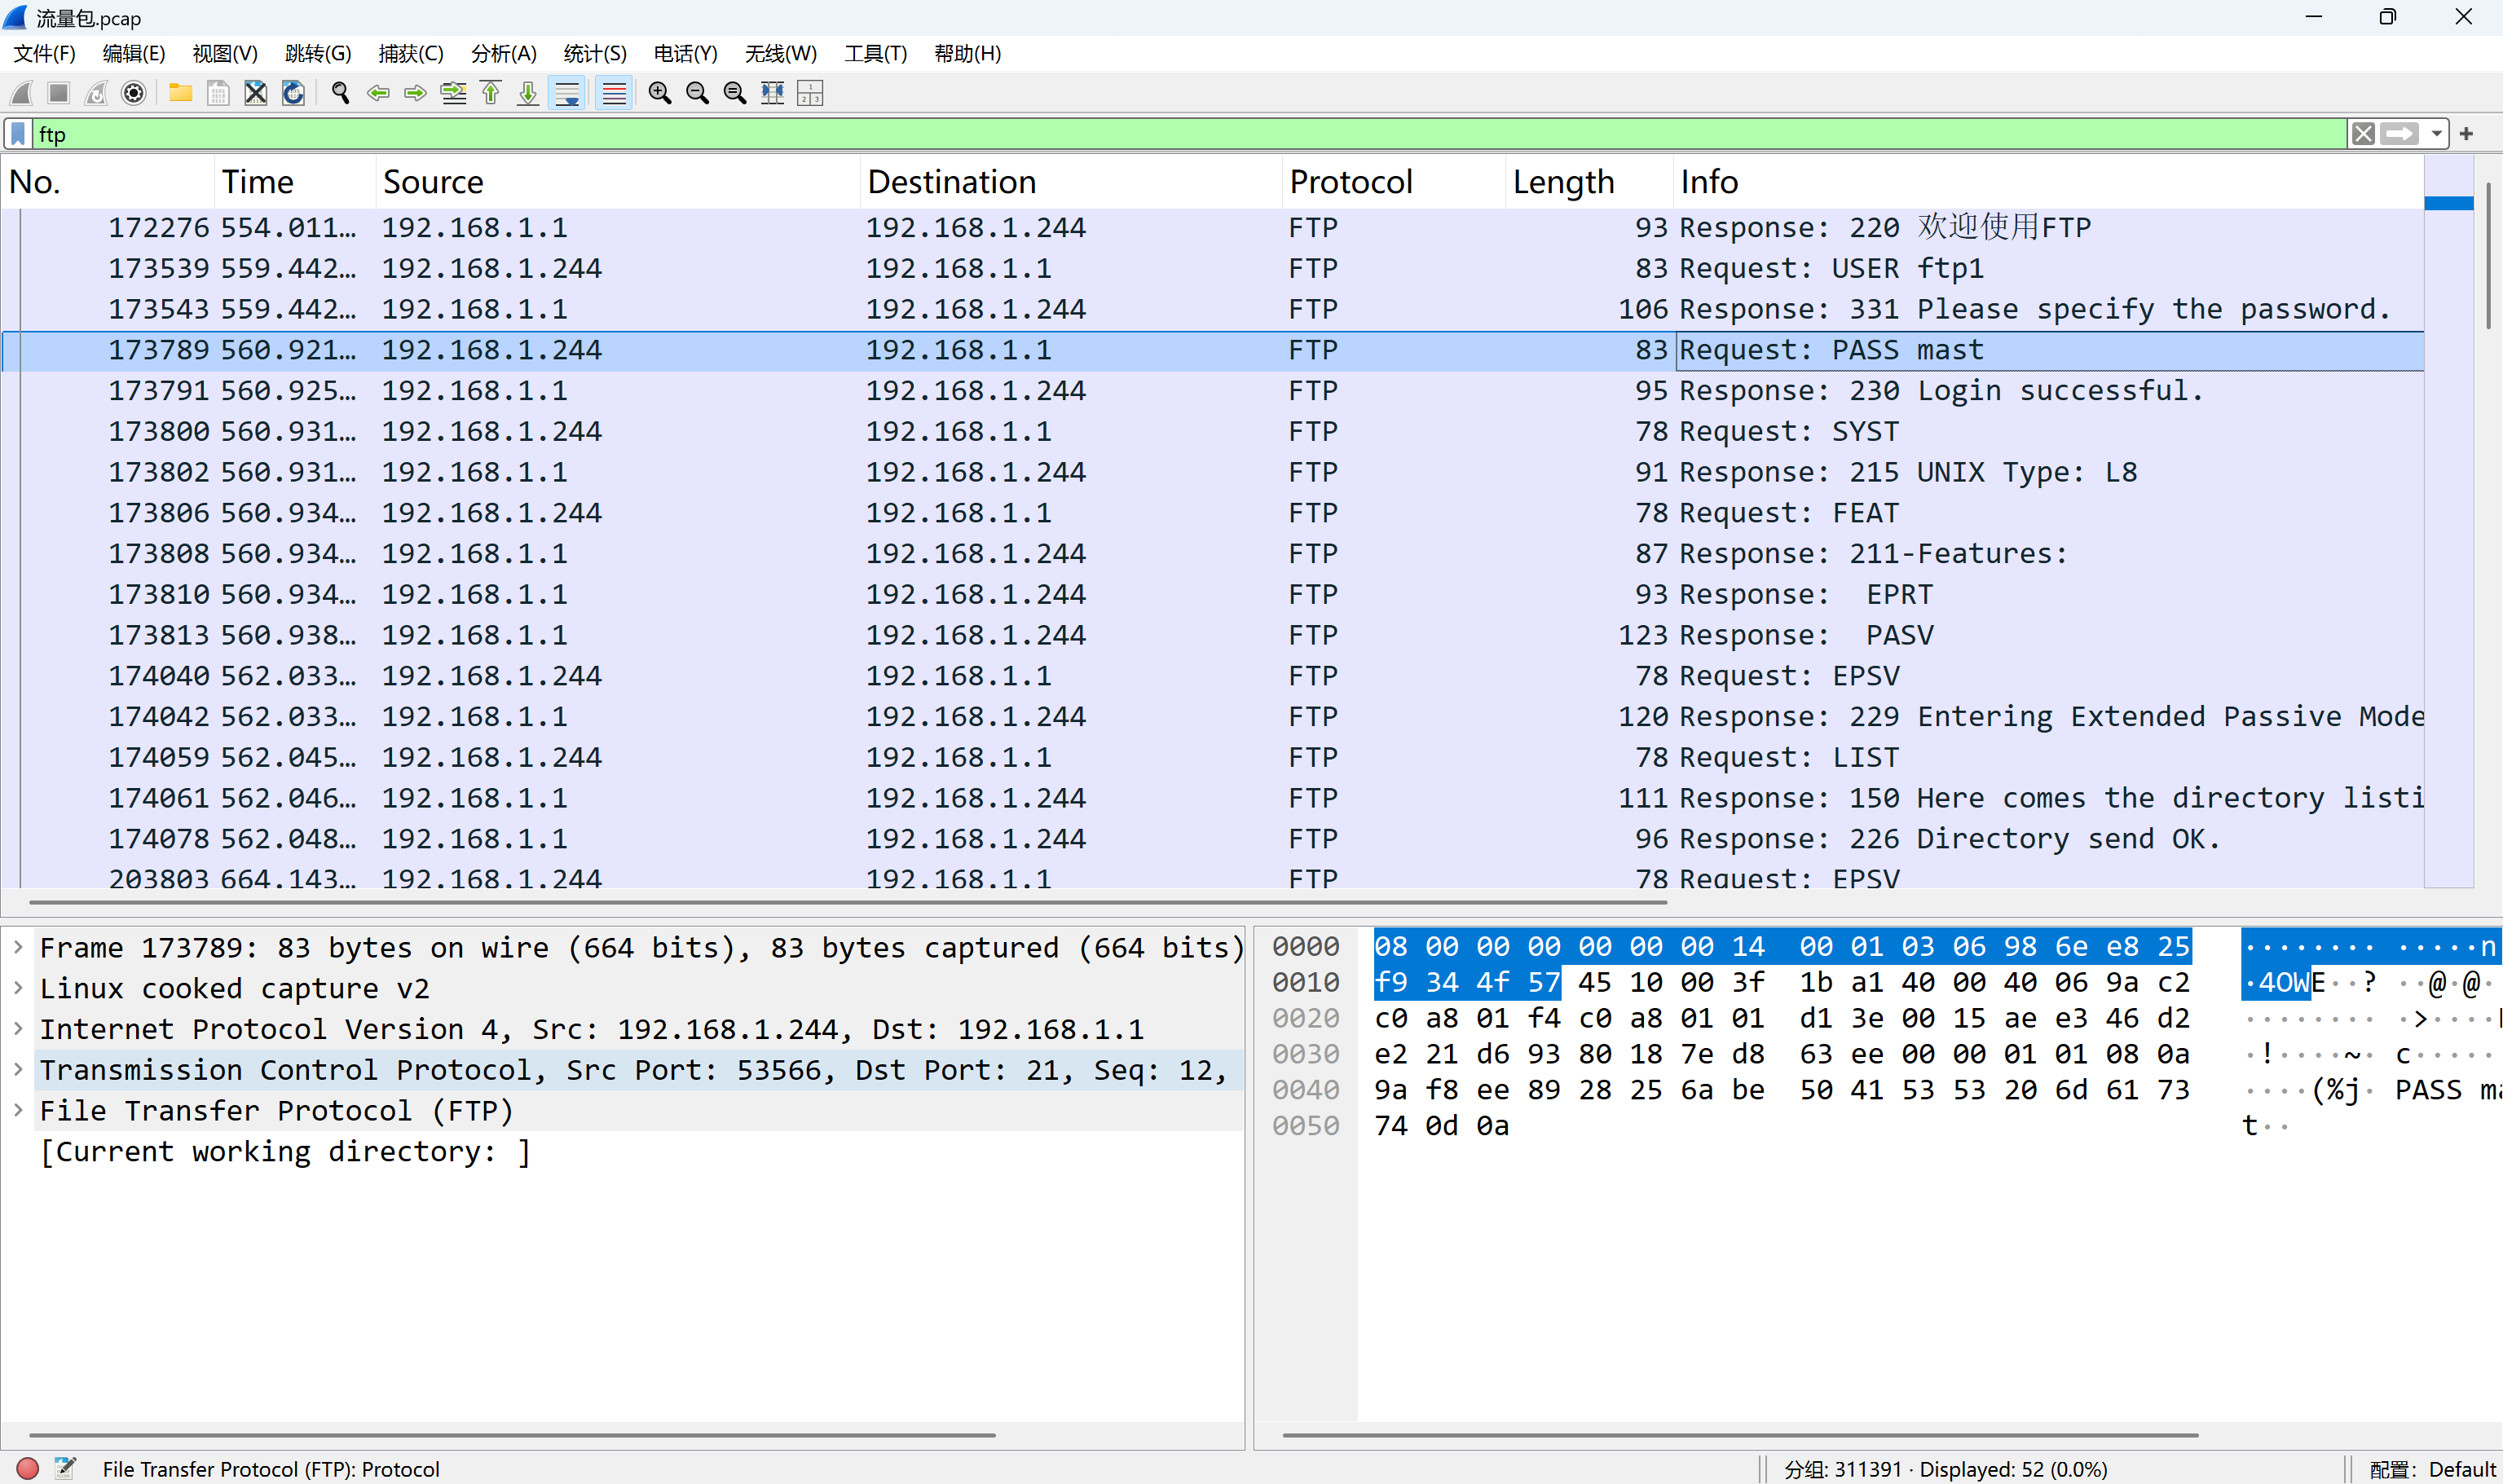Click the Protocol column header
The height and width of the screenshot is (1484, 2503).
pyautogui.click(x=1350, y=182)
